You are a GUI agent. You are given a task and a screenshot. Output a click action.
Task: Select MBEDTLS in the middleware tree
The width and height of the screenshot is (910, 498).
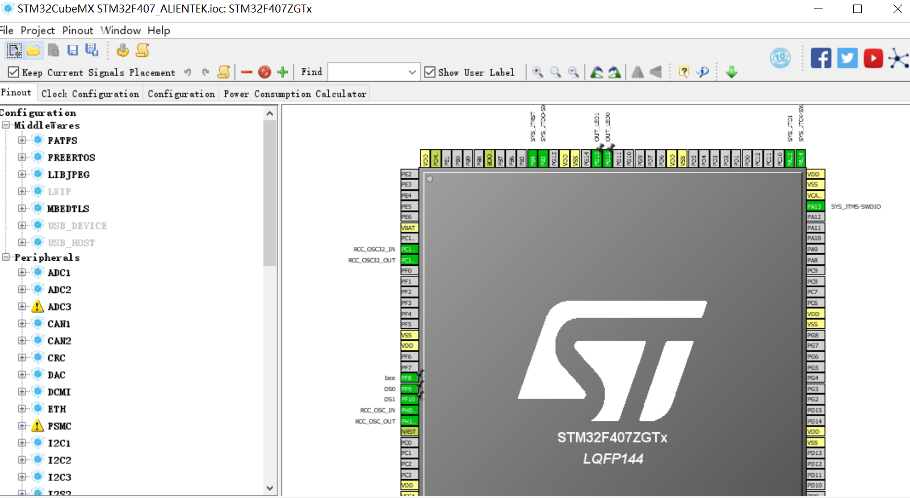point(69,208)
